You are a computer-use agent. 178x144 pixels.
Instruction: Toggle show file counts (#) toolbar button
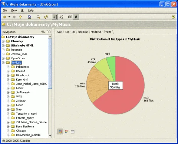[x=76, y=17]
